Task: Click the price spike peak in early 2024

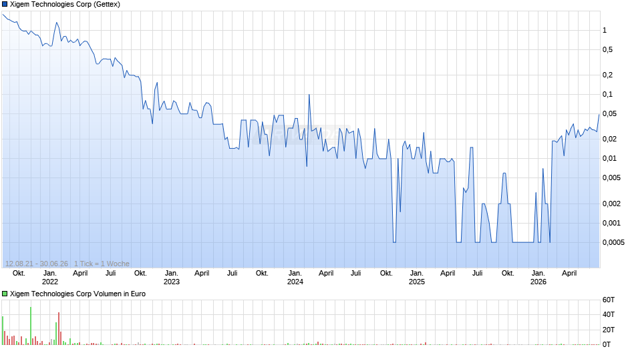Action: 309,95
